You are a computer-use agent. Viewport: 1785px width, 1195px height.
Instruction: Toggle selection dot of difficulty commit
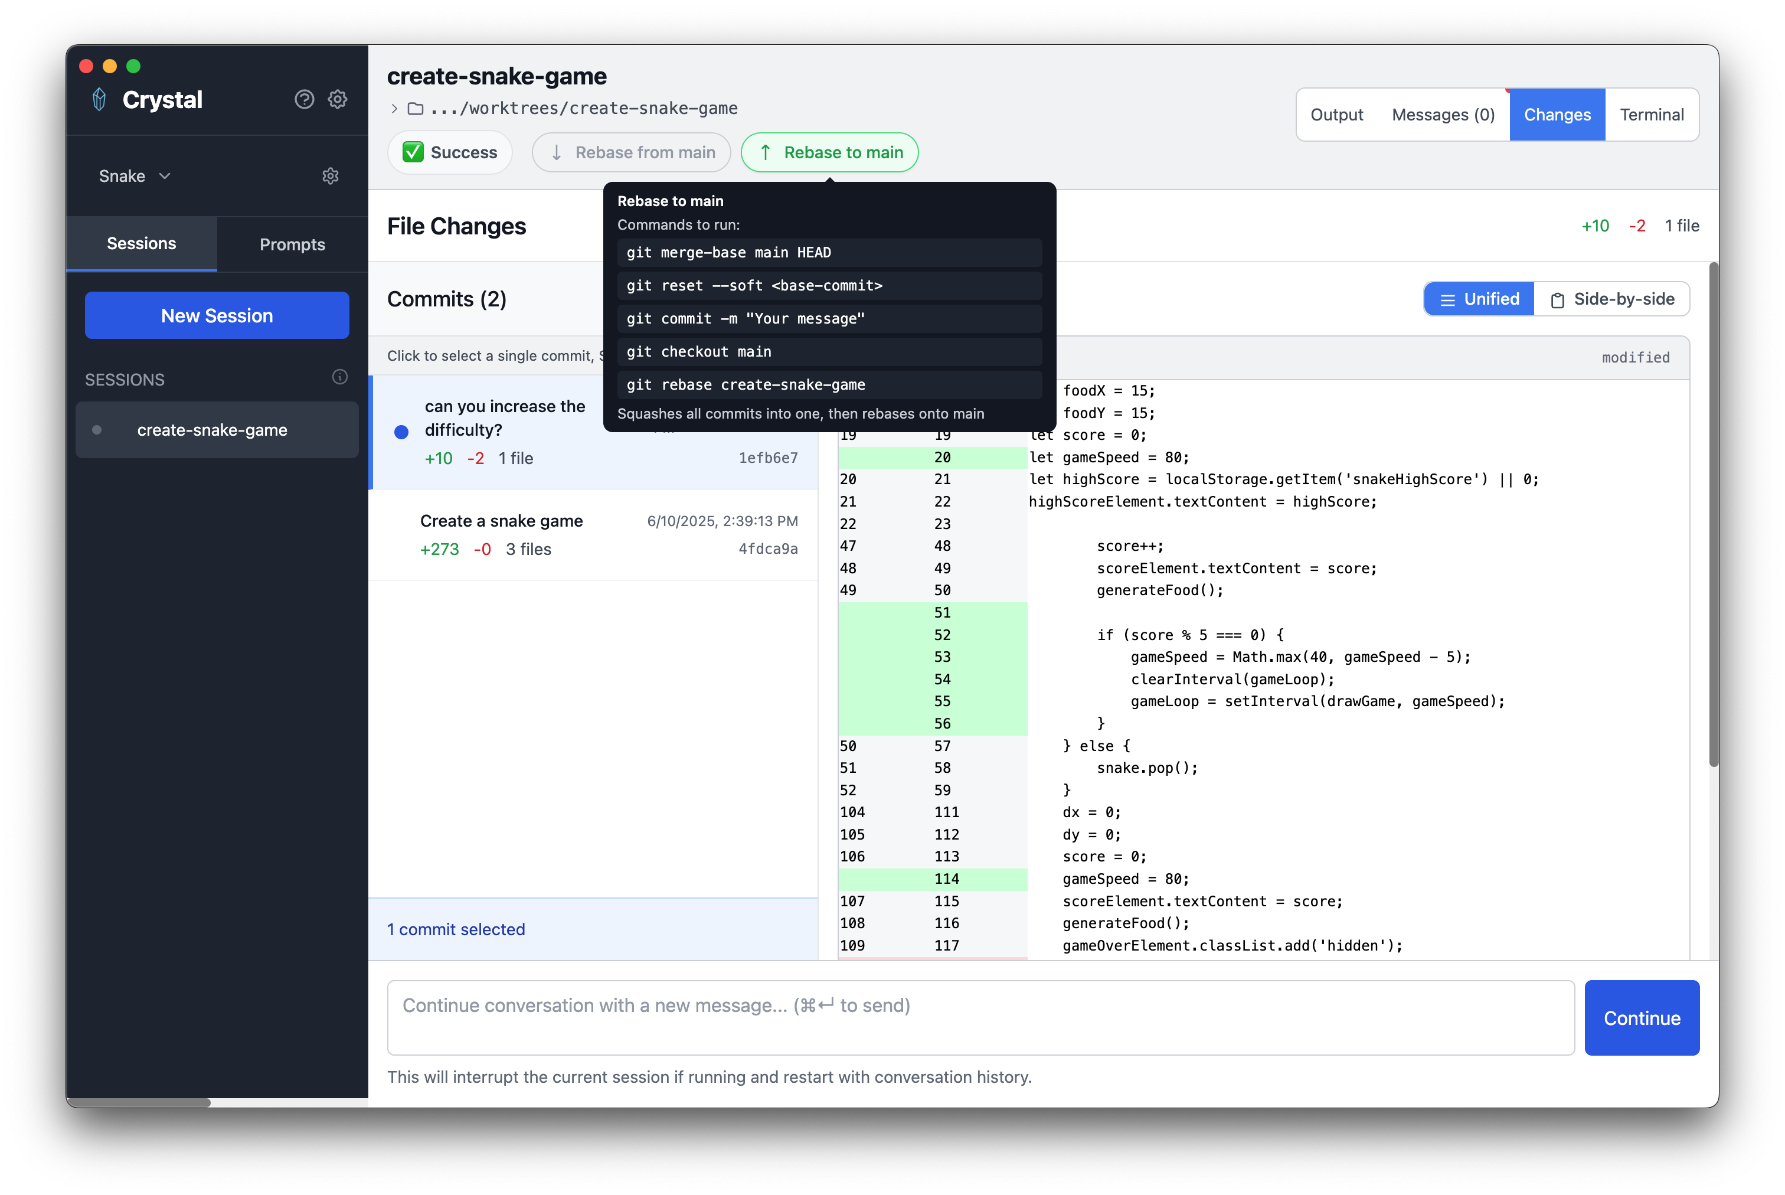(x=401, y=432)
